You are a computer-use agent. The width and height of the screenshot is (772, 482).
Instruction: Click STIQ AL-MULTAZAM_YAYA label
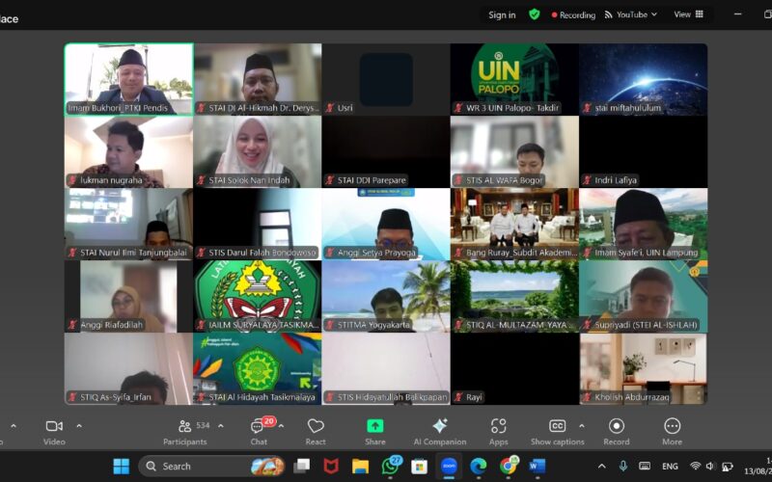(x=519, y=325)
